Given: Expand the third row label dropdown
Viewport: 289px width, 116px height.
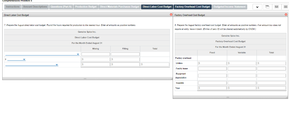Looking at the screenshot, I should [57, 65].
